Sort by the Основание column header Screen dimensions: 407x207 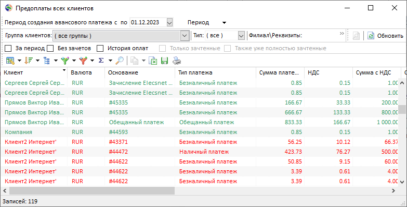[x=140, y=73]
